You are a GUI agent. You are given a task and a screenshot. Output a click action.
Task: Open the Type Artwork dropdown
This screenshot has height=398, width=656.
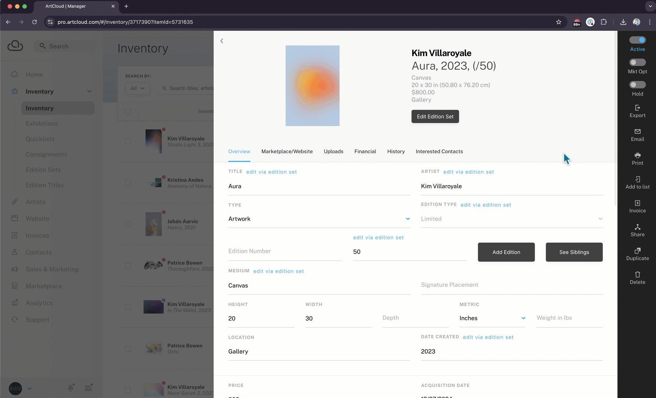(x=319, y=219)
